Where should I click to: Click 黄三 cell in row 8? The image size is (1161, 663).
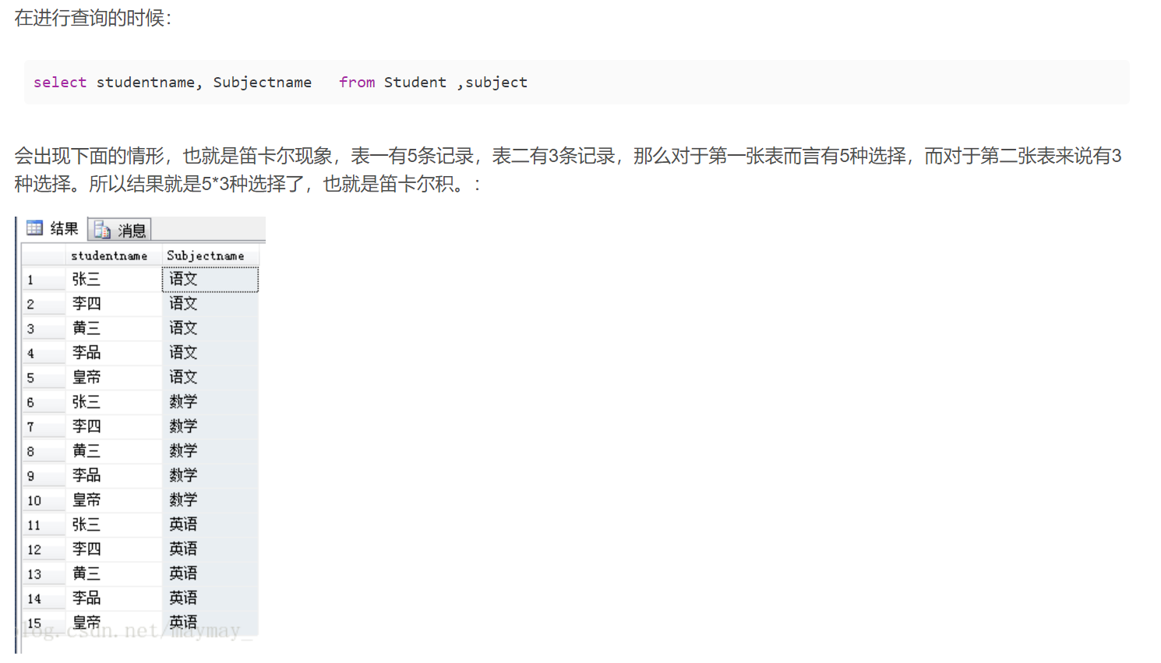(x=113, y=451)
